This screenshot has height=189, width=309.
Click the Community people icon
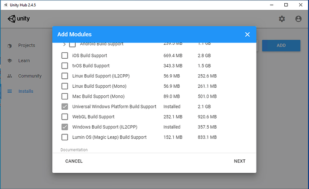point(9,76)
